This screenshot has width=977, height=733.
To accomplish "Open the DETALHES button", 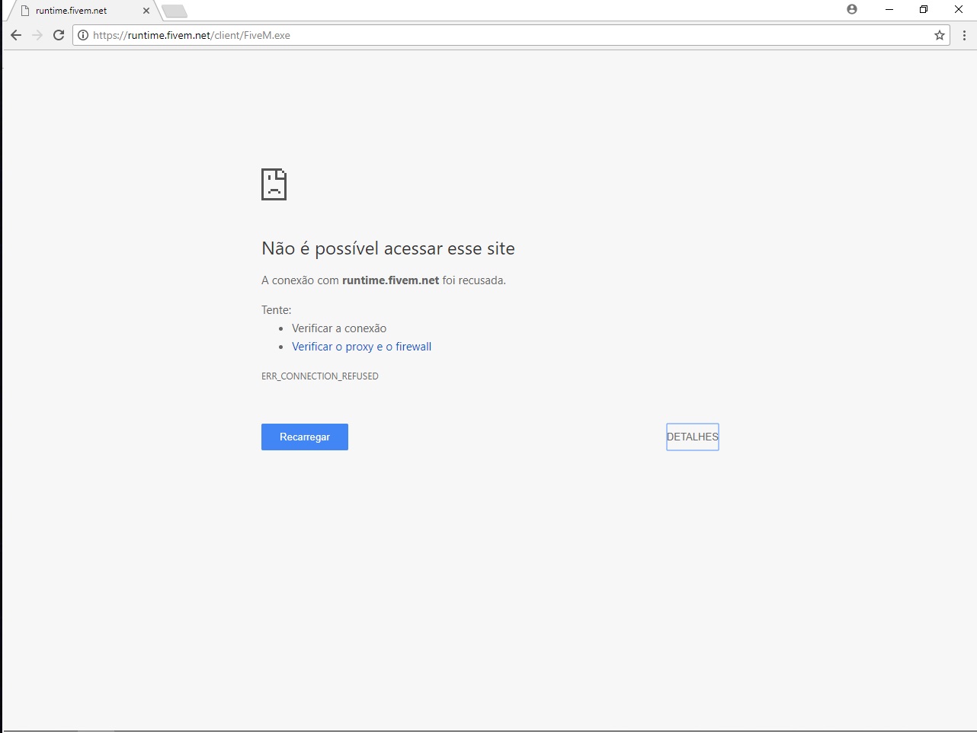I will 693,437.
